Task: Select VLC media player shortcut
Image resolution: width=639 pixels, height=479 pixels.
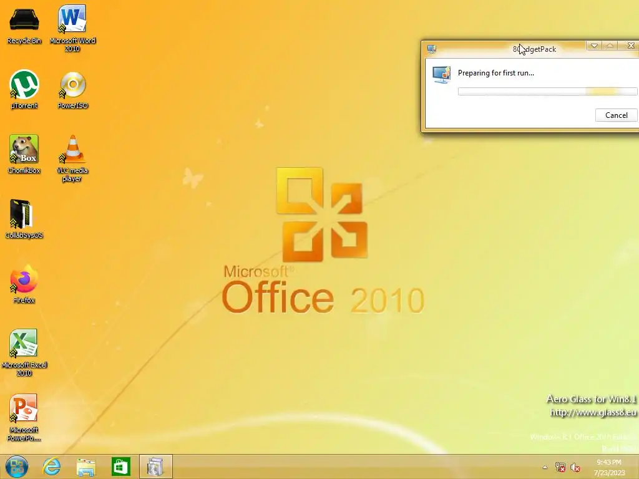Action: coord(72,158)
